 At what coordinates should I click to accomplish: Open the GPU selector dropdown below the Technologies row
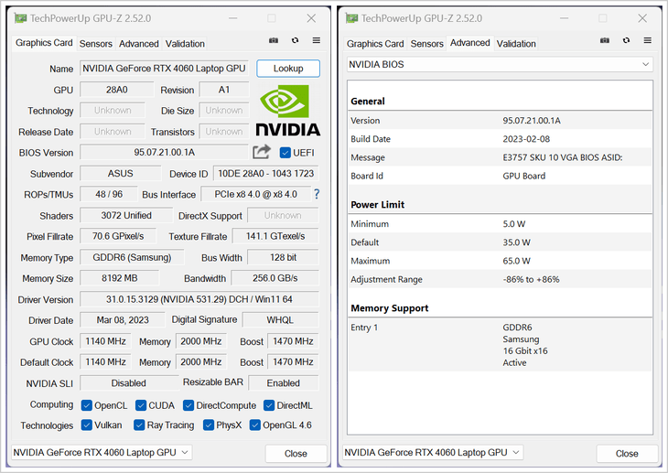point(102,453)
